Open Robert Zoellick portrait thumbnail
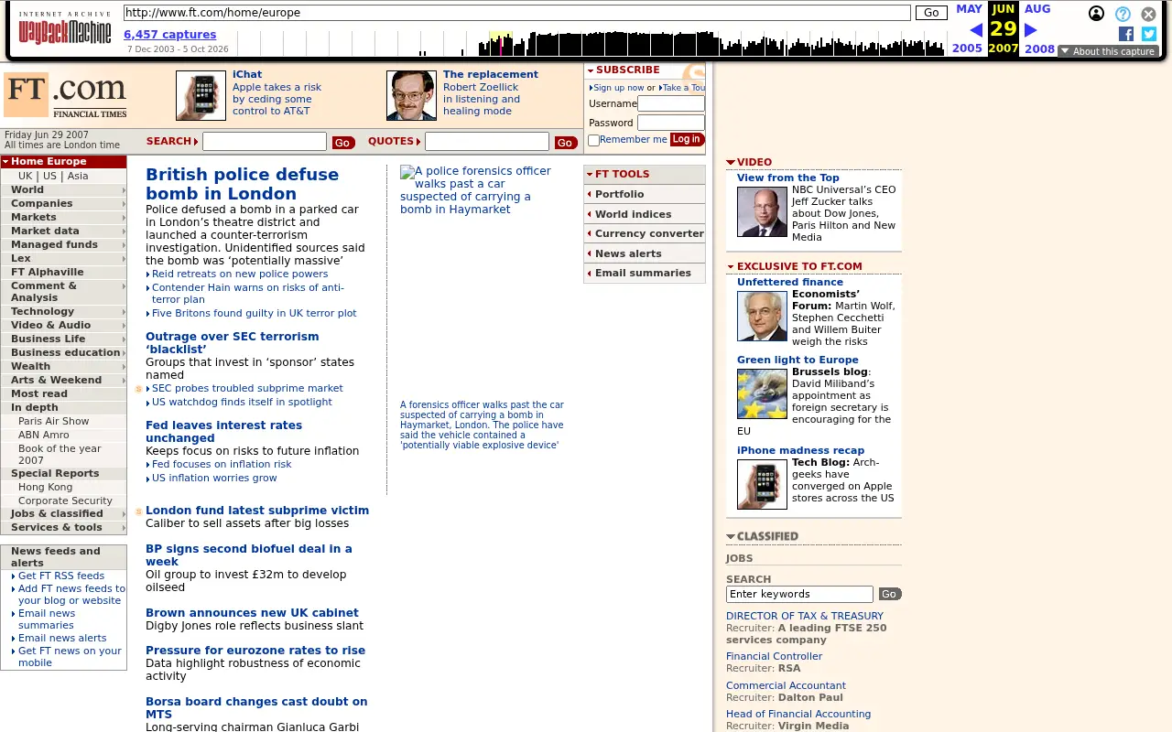 pyautogui.click(x=411, y=95)
